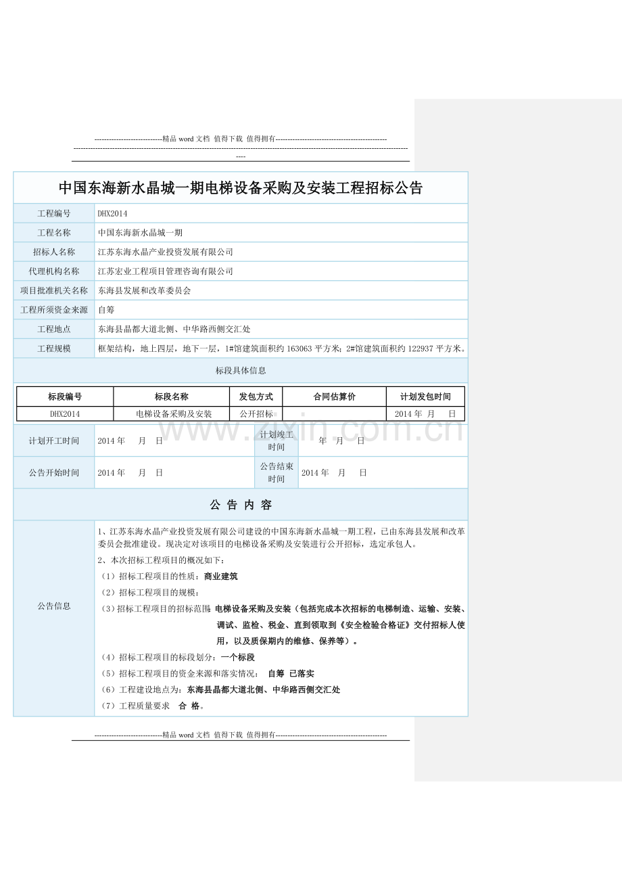
Task: Click the 公告结束时间 label
Action: pos(277,472)
